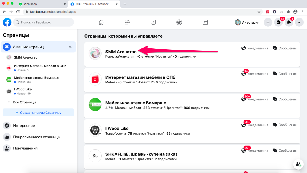
Task: Close the WhatsApp tab
Action: 65,4
